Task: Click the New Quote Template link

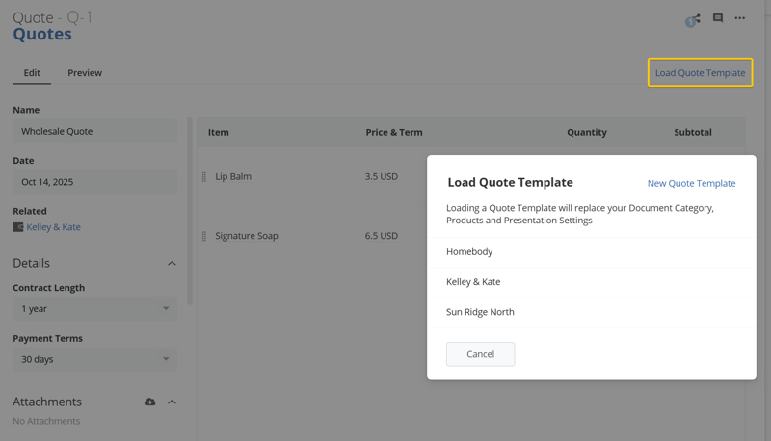Action: click(691, 183)
